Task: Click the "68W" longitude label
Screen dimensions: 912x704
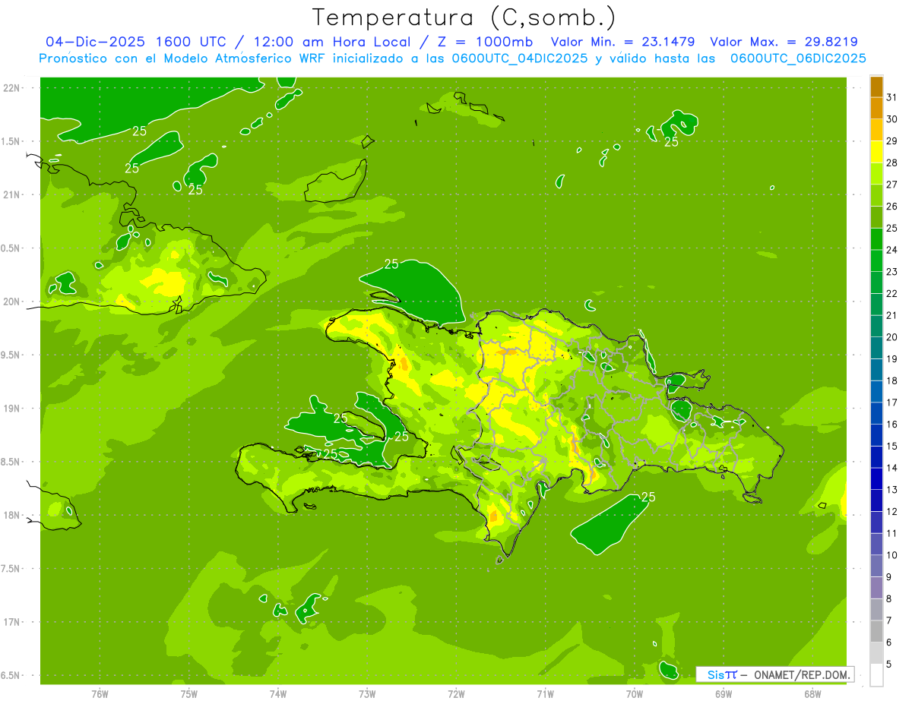Action: click(812, 694)
